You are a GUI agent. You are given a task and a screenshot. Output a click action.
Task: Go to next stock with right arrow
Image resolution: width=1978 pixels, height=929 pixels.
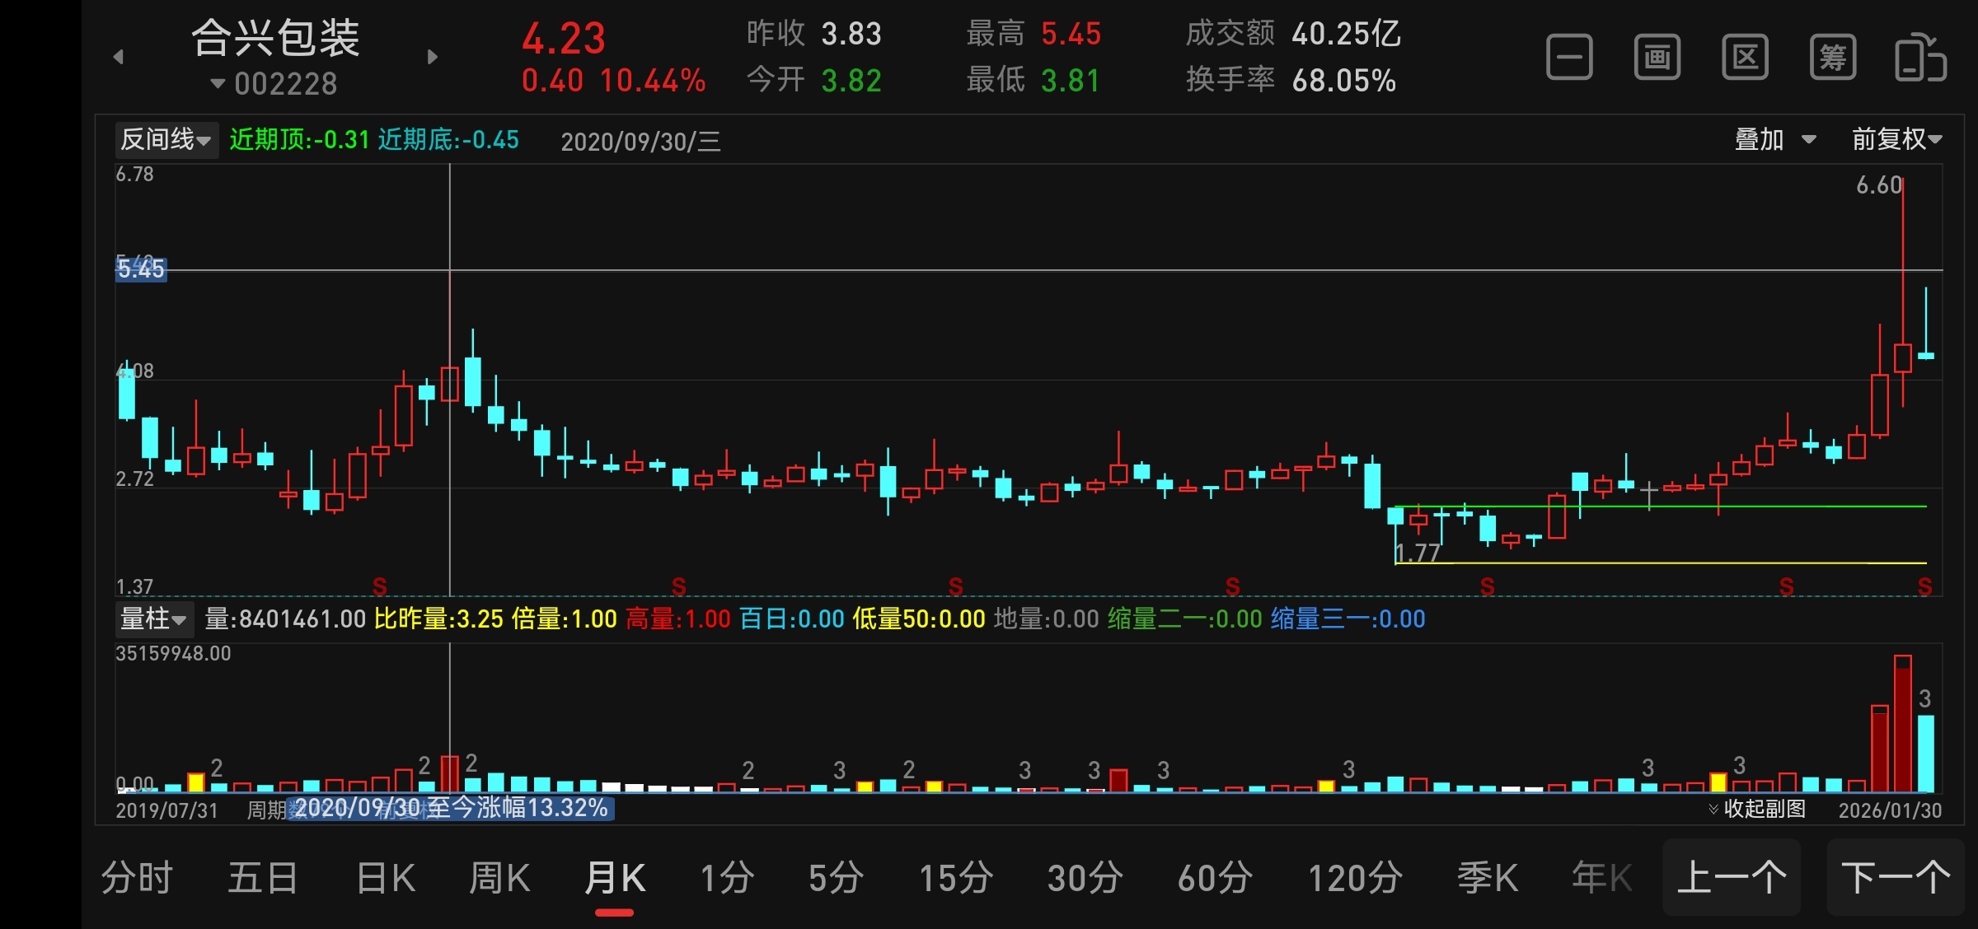433,57
